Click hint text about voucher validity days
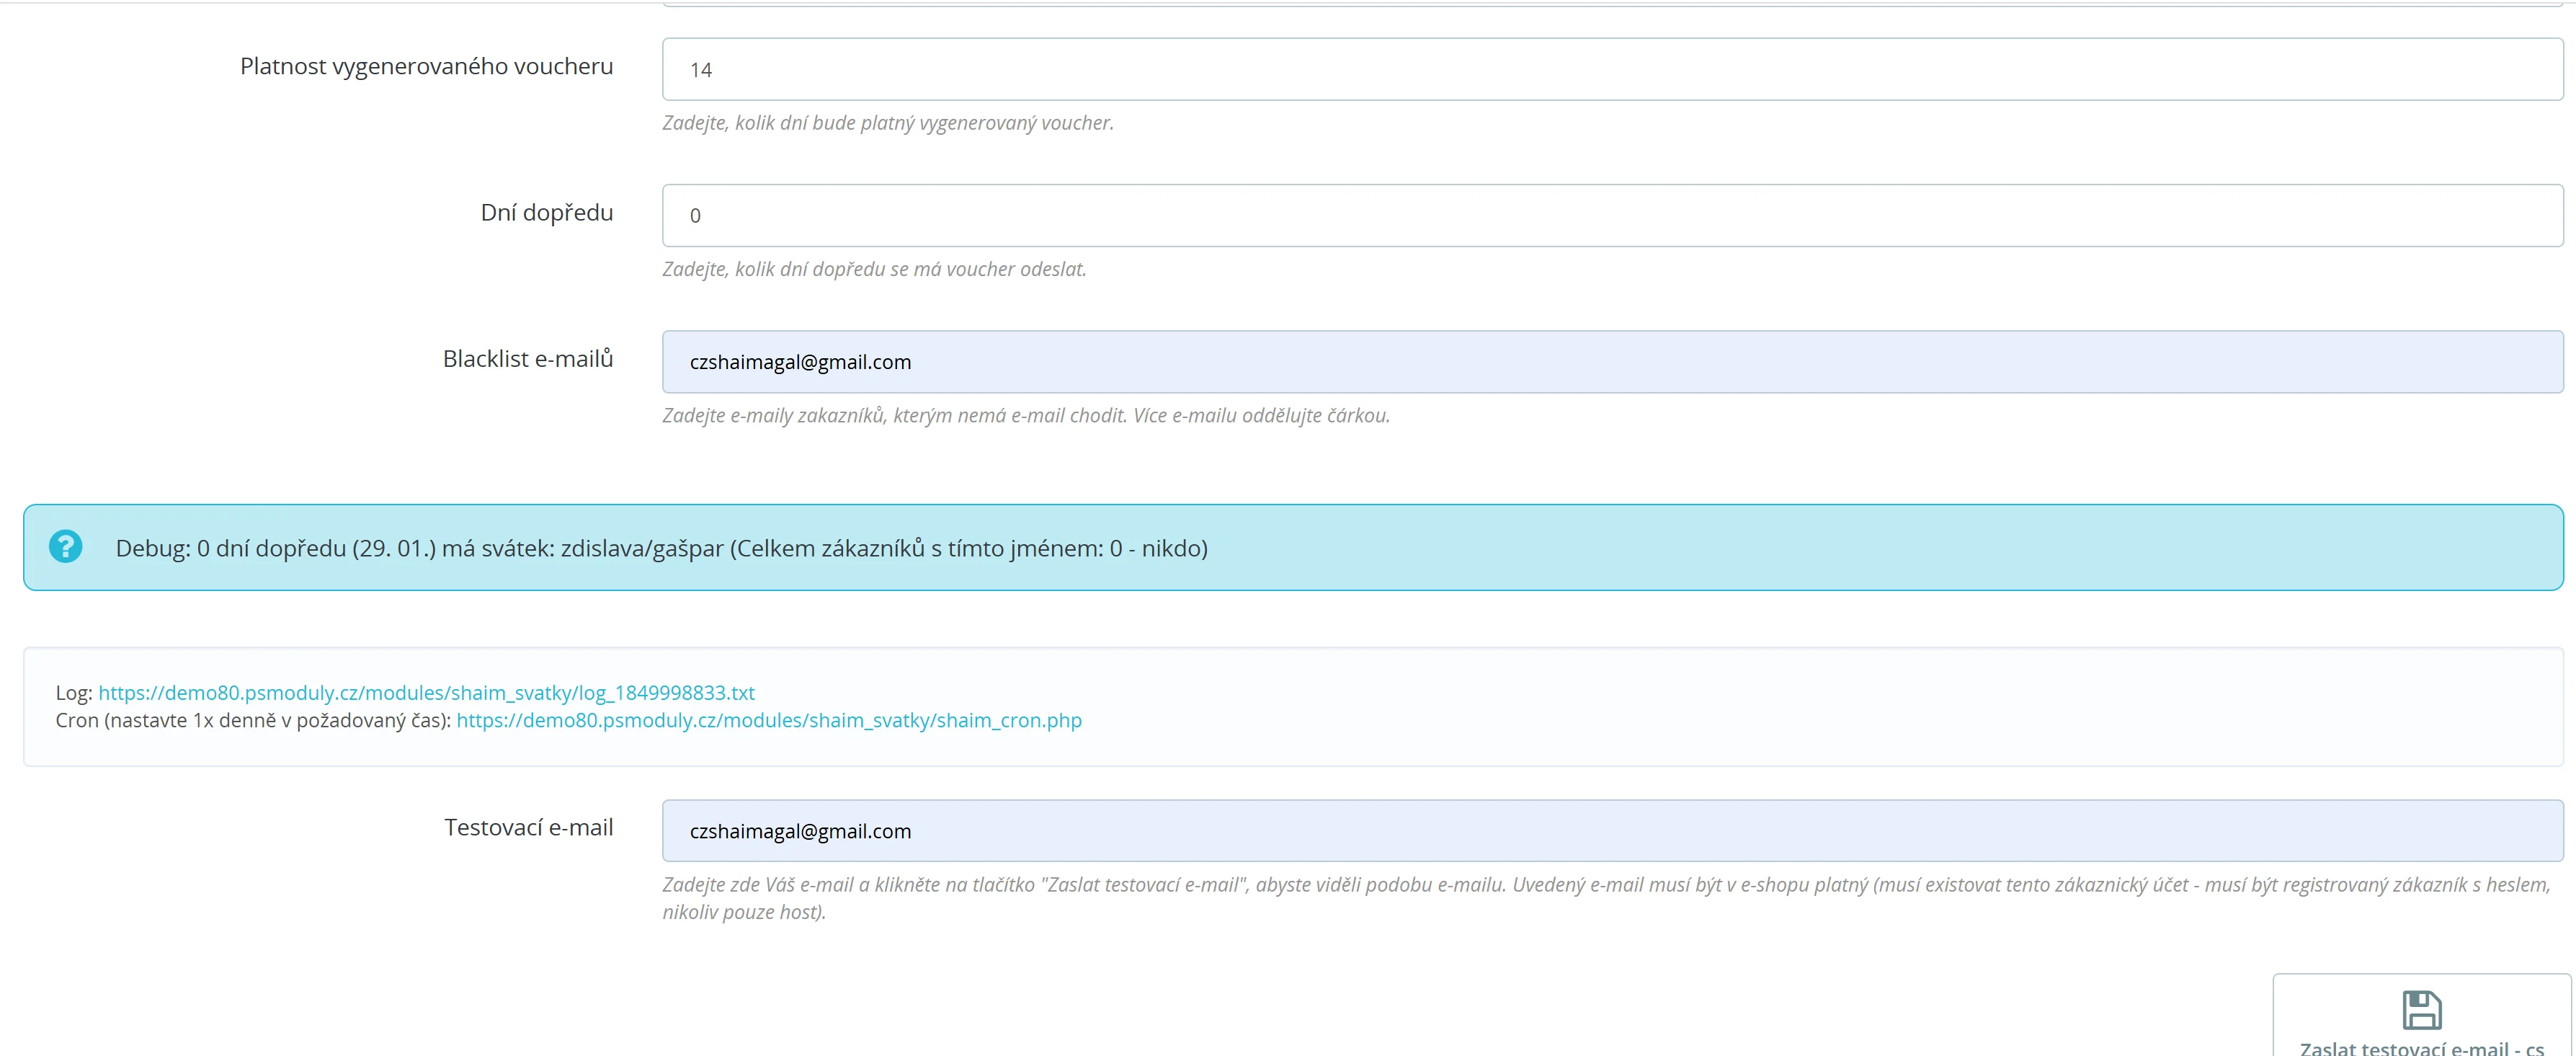The image size is (2576, 1056). tap(887, 123)
